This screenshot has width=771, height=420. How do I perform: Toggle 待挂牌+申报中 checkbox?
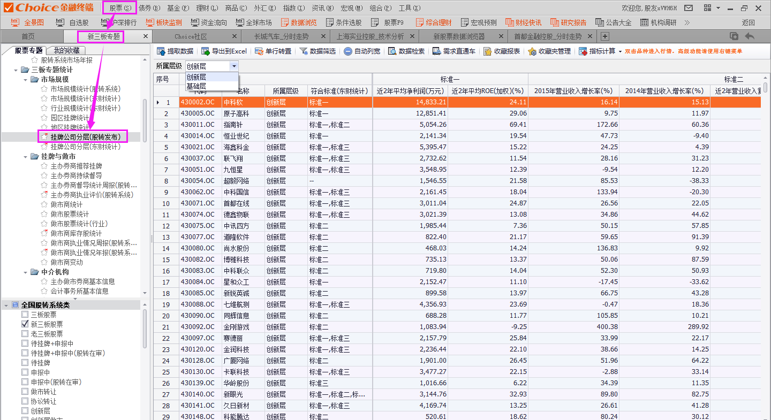tap(25, 343)
